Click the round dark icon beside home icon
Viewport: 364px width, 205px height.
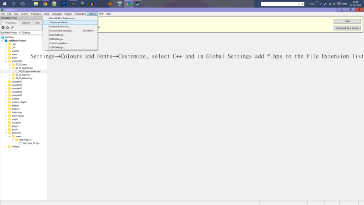3,27
